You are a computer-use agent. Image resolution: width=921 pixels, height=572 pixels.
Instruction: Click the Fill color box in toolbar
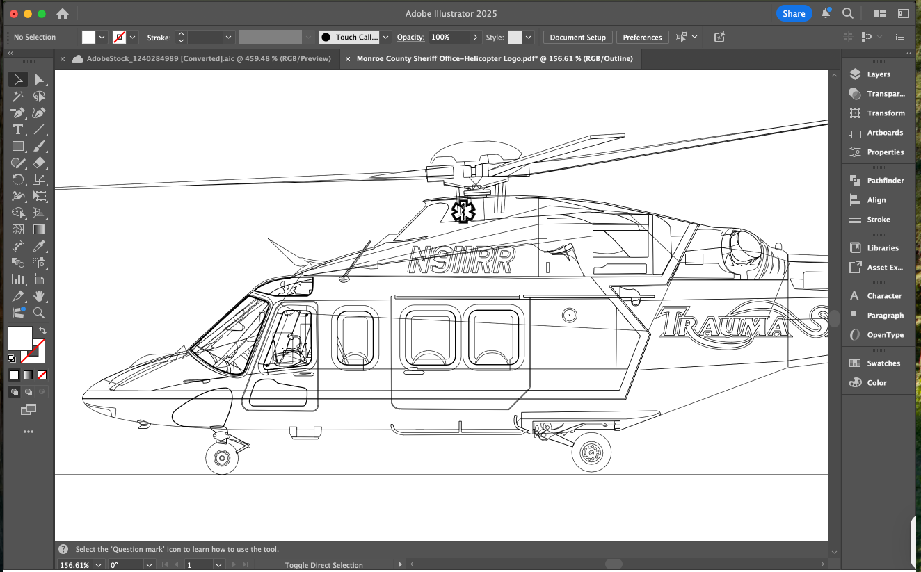pyautogui.click(x=19, y=338)
